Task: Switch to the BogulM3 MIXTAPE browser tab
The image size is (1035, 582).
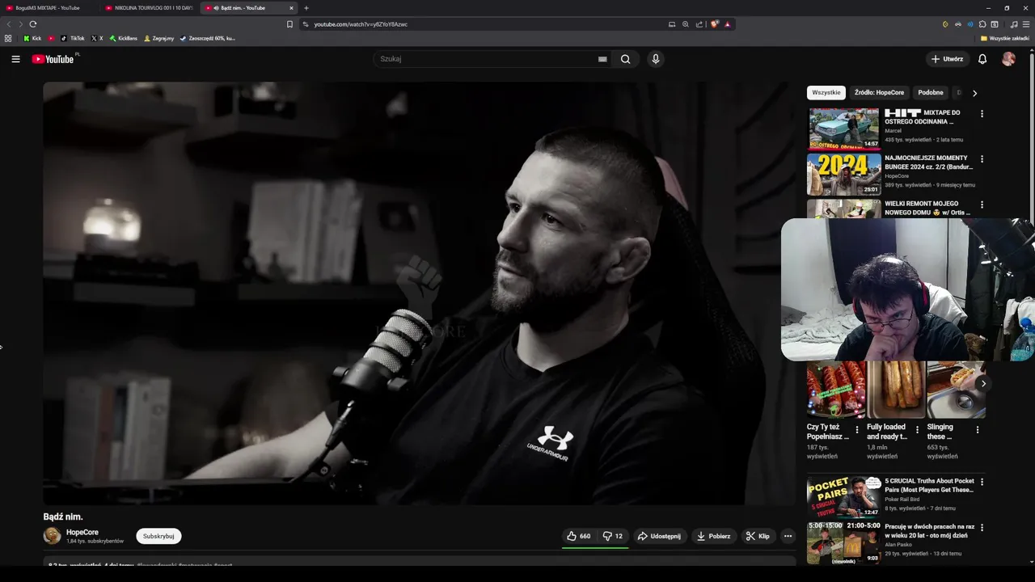Action: (x=49, y=7)
